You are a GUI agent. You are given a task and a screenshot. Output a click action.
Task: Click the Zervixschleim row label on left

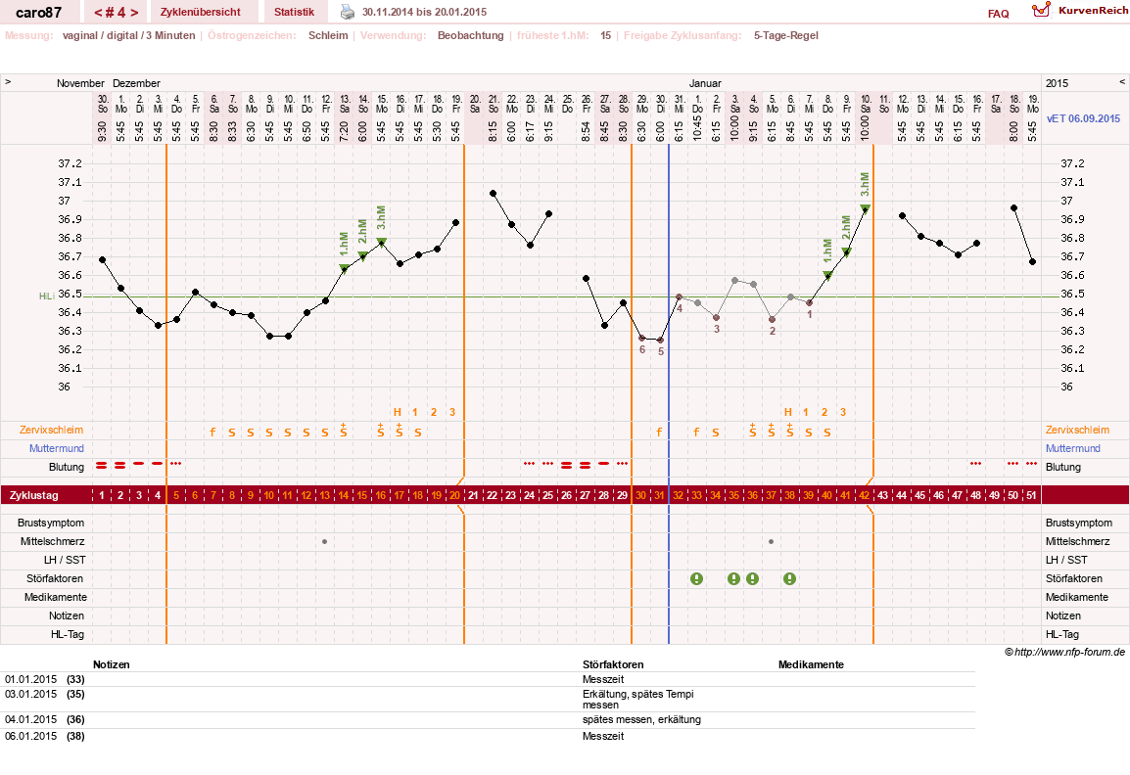point(51,430)
